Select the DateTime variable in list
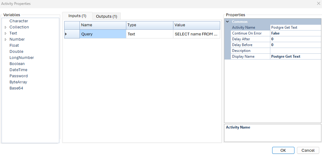This screenshot has width=322, height=156. click(18, 70)
